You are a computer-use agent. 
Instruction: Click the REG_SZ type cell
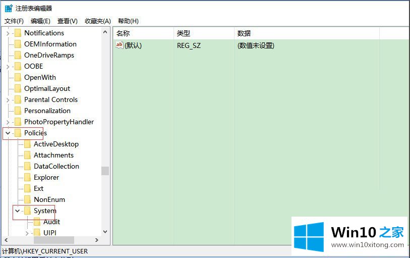[189, 45]
